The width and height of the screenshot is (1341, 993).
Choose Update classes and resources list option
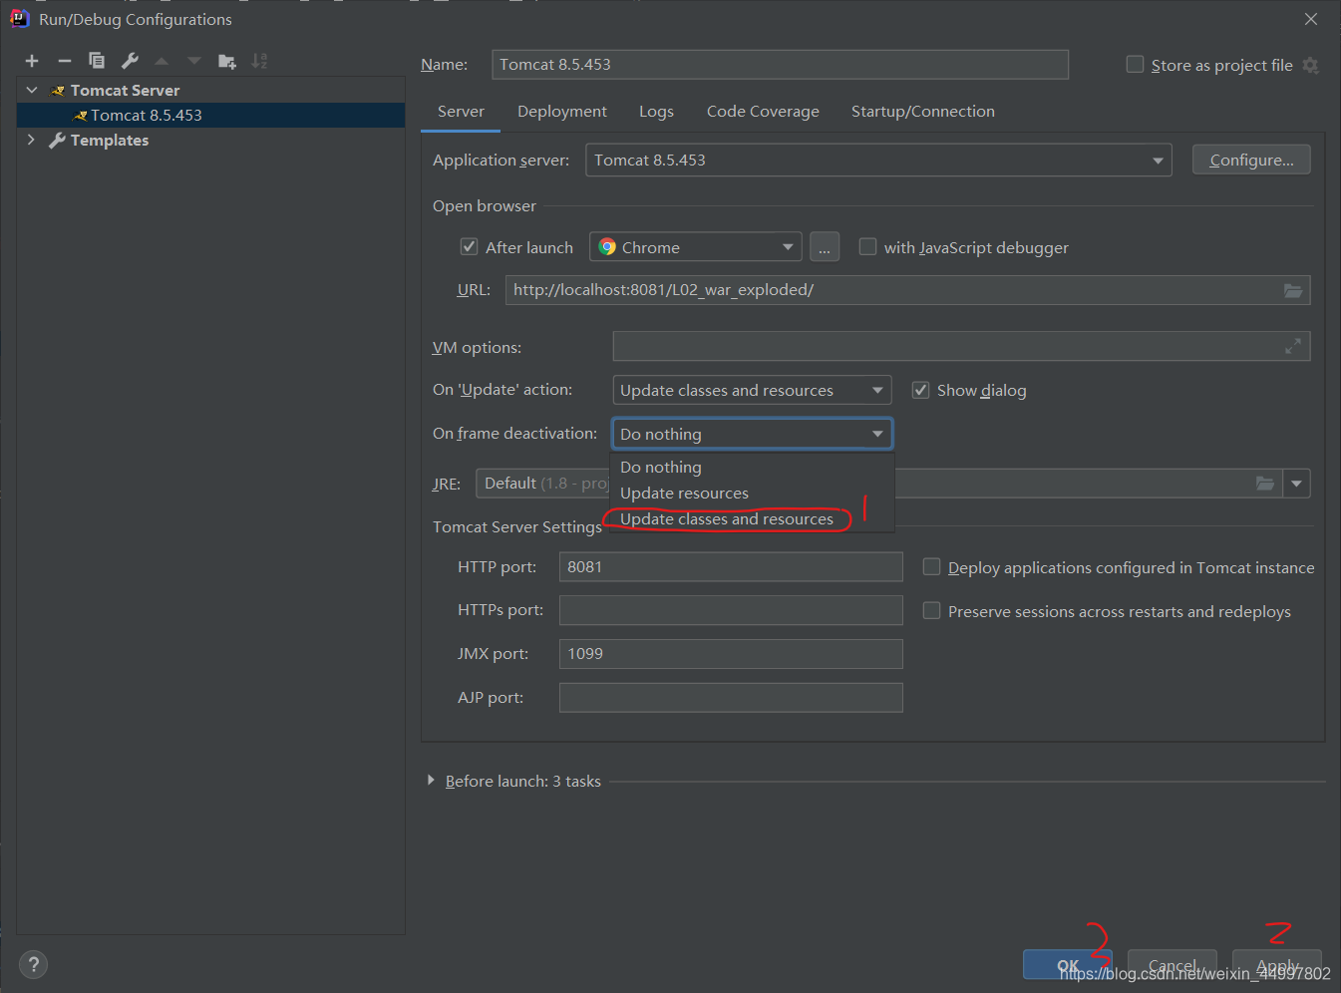[x=753, y=518]
